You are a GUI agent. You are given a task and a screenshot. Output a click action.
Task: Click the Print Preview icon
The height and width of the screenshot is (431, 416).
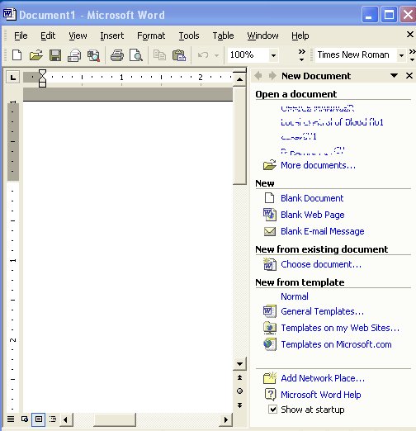click(x=136, y=55)
